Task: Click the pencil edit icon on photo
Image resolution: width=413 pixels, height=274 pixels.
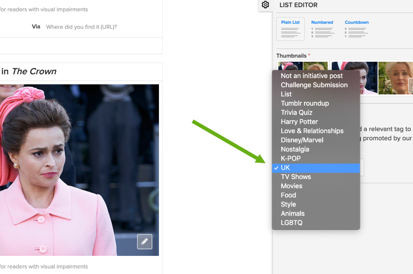Action: pyautogui.click(x=145, y=242)
